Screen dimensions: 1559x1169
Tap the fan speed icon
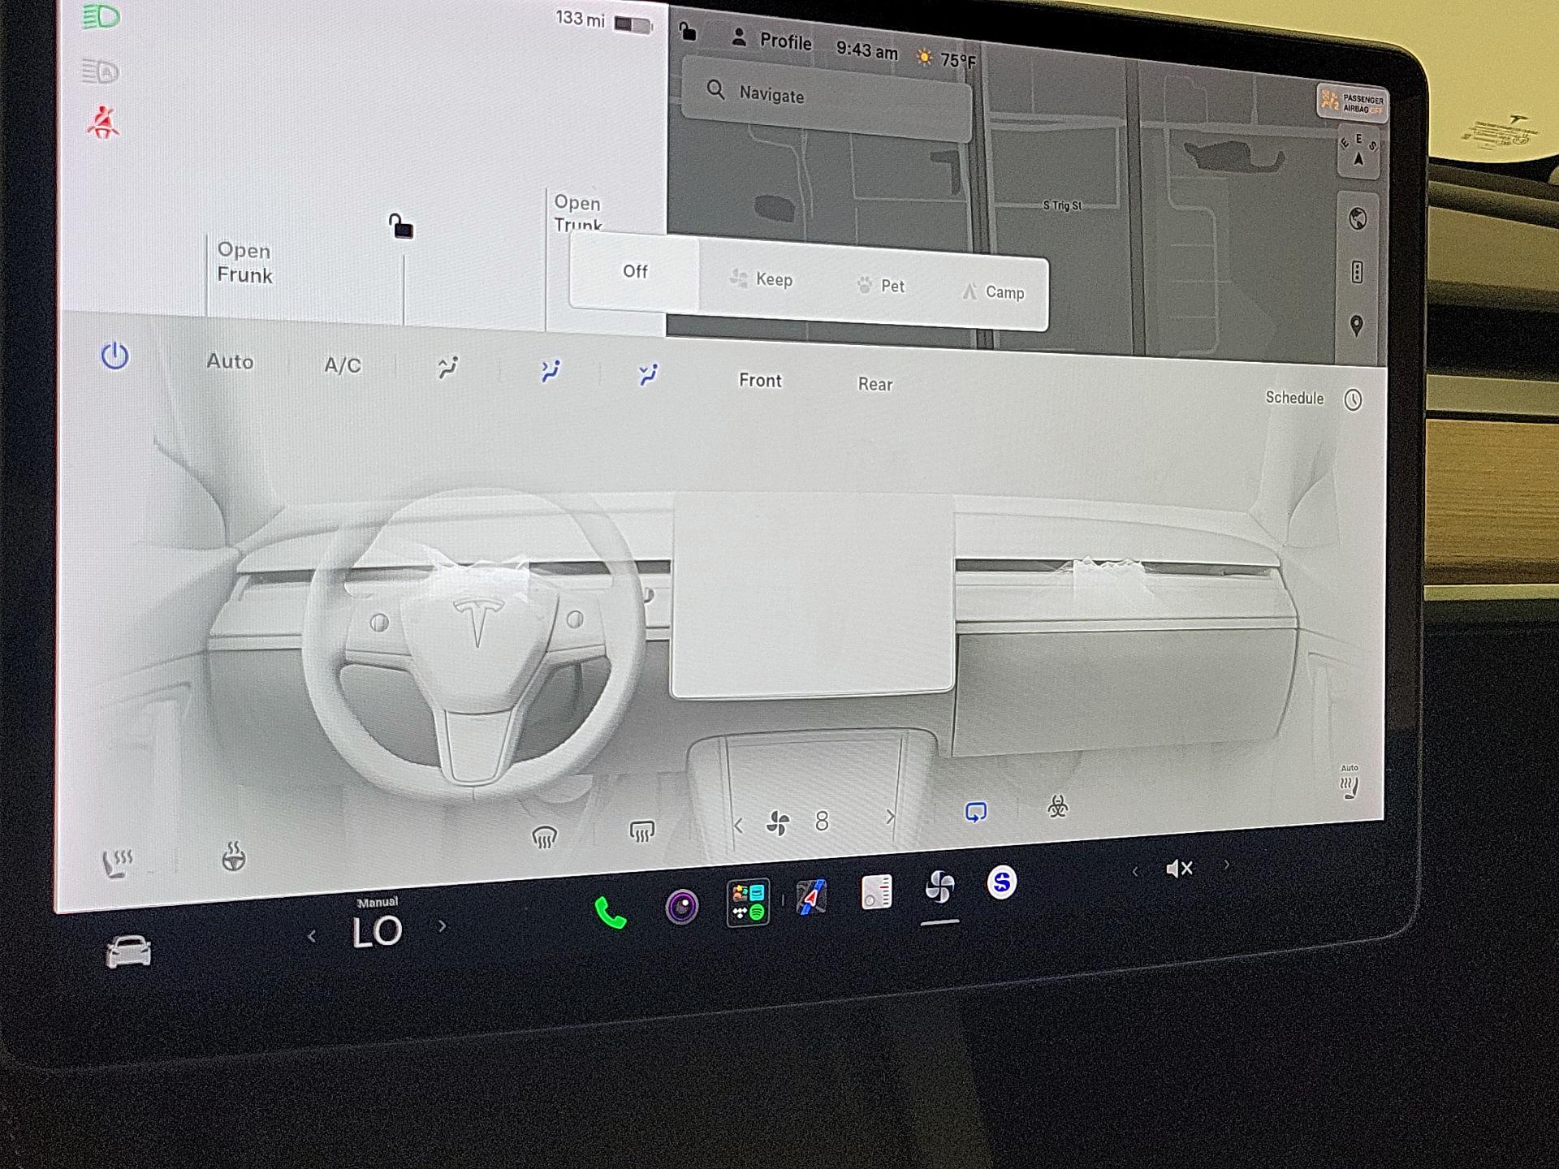point(778,823)
